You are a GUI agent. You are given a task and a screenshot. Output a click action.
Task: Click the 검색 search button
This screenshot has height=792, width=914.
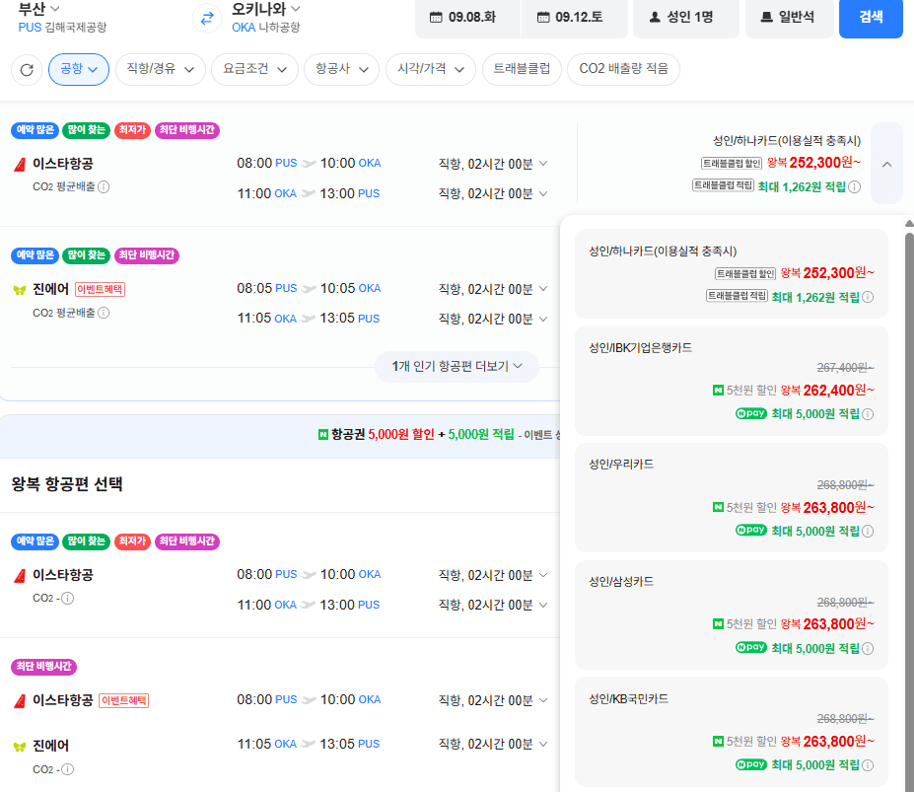(871, 18)
